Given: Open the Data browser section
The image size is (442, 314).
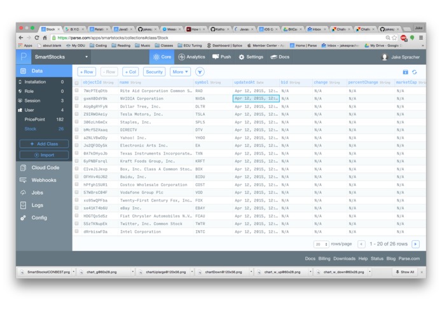Looking at the screenshot, I should (x=44, y=71).
